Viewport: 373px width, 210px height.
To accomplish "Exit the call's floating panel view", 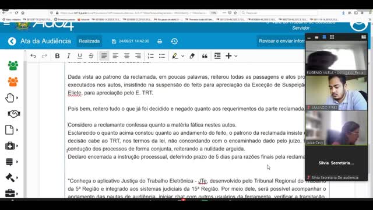I will pos(364,37).
